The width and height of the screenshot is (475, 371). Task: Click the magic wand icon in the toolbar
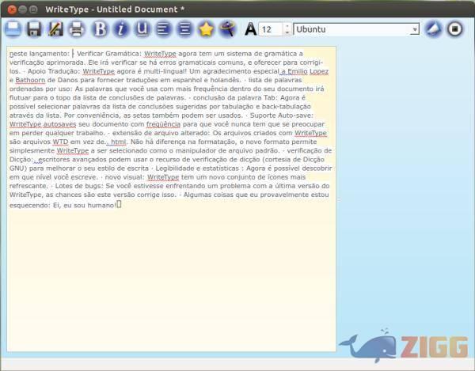click(227, 29)
